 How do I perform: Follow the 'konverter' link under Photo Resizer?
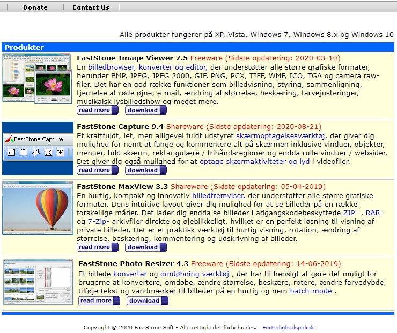pos(130,274)
